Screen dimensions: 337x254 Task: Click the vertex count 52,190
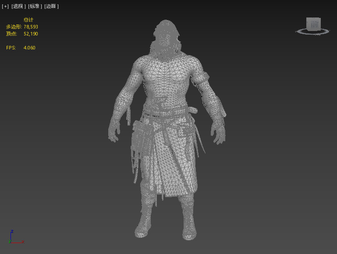[31, 34]
